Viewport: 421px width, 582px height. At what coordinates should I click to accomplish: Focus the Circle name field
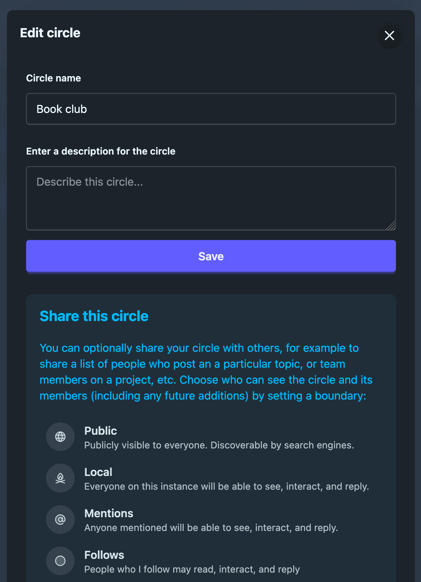click(210, 109)
